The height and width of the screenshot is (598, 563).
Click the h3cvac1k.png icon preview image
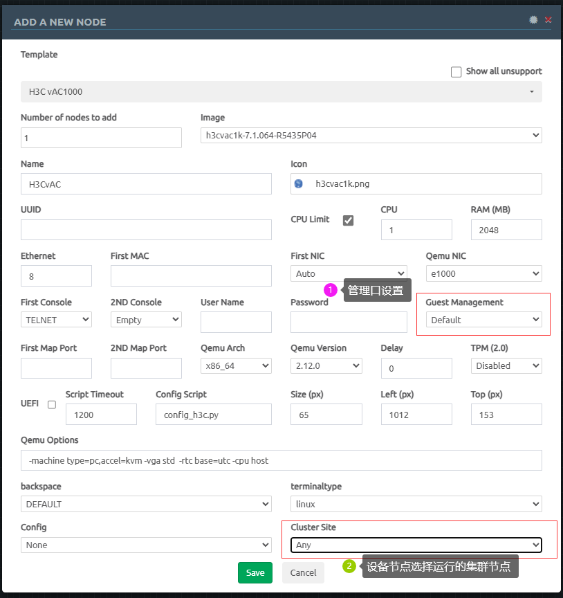[299, 184]
